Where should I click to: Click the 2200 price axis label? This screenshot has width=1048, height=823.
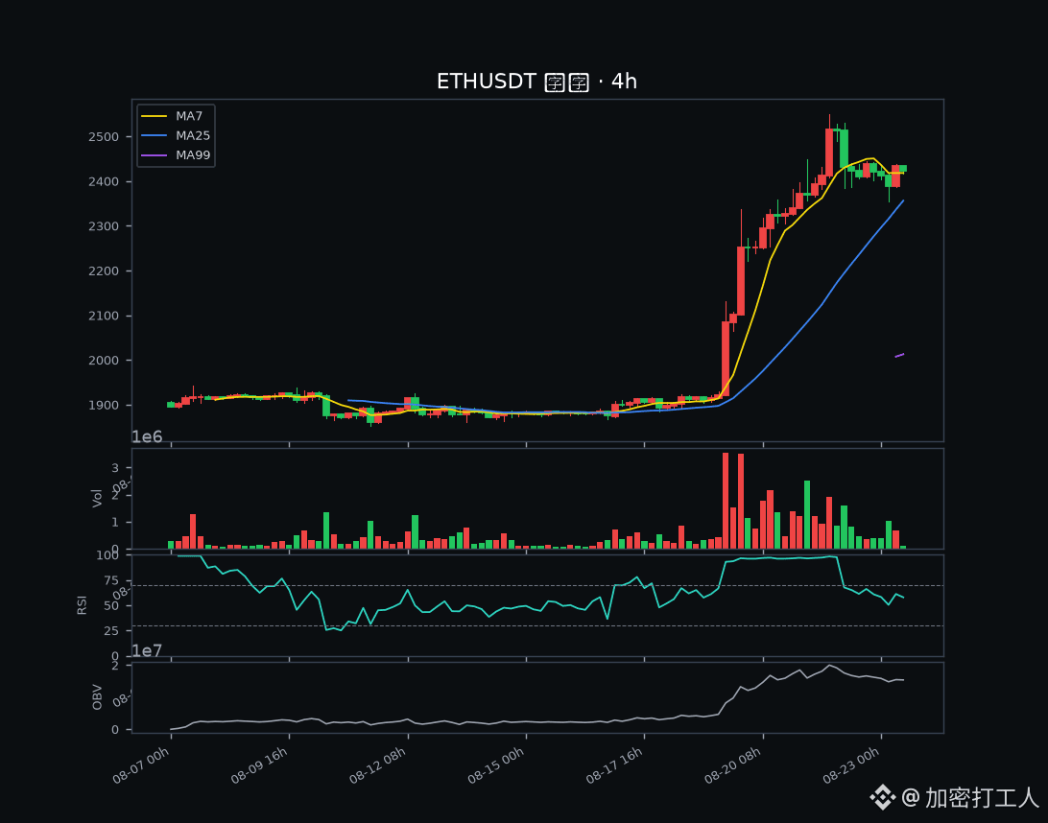pos(104,271)
